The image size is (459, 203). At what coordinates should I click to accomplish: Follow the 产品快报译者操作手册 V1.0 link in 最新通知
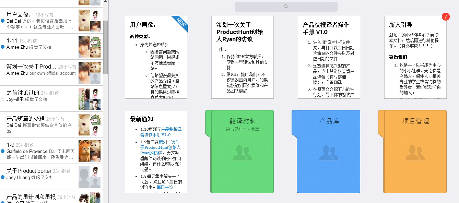pos(161,132)
